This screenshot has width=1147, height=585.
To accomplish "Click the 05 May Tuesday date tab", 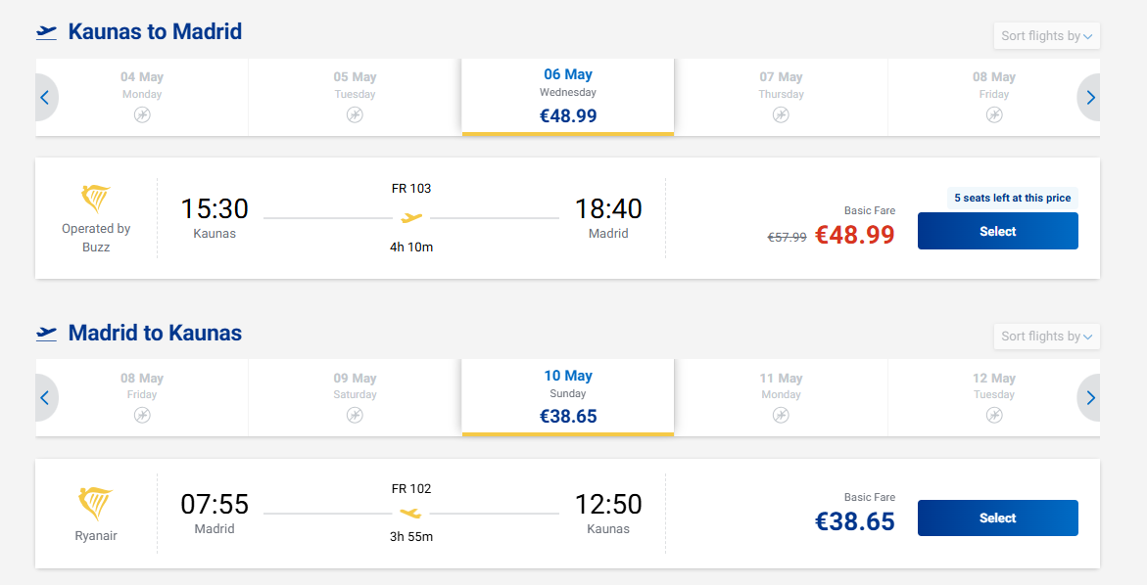I will (355, 96).
